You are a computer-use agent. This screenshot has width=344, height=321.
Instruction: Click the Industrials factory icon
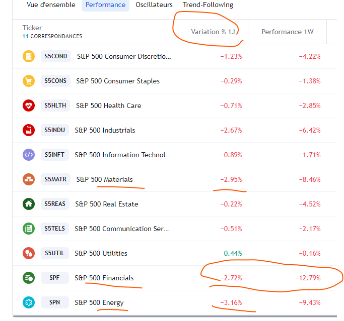click(29, 130)
